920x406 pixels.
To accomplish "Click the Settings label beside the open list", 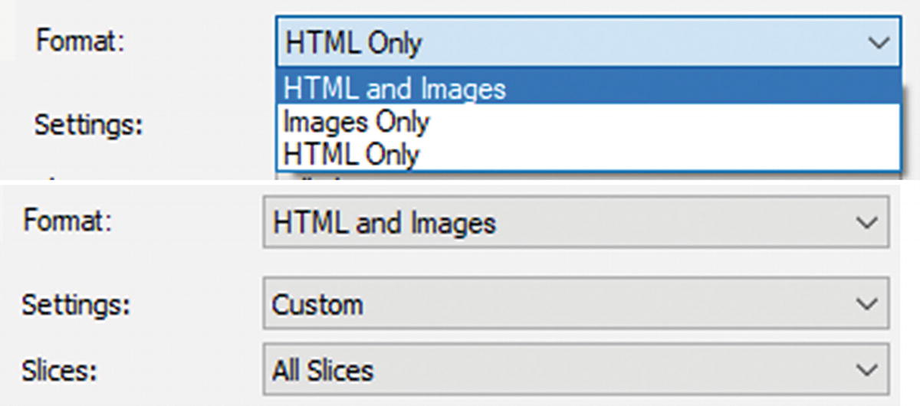I will click(x=89, y=124).
